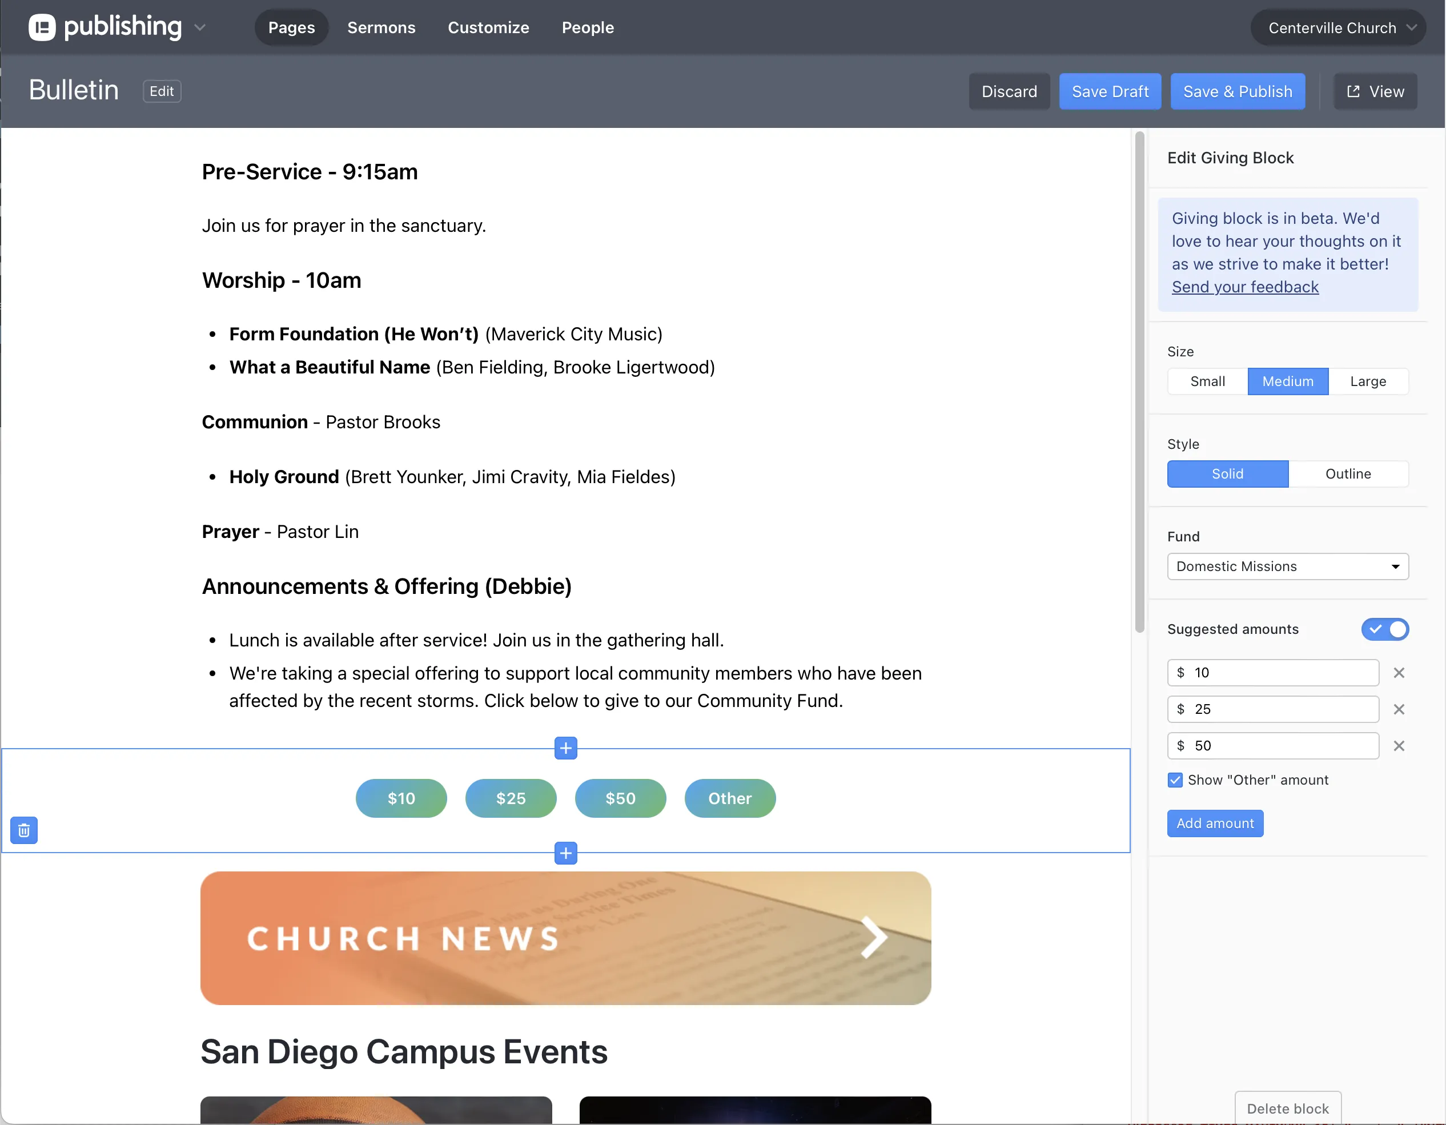Image resolution: width=1446 pixels, height=1125 pixels.
Task: Open publishing product switcher chevron
Action: coord(200,27)
